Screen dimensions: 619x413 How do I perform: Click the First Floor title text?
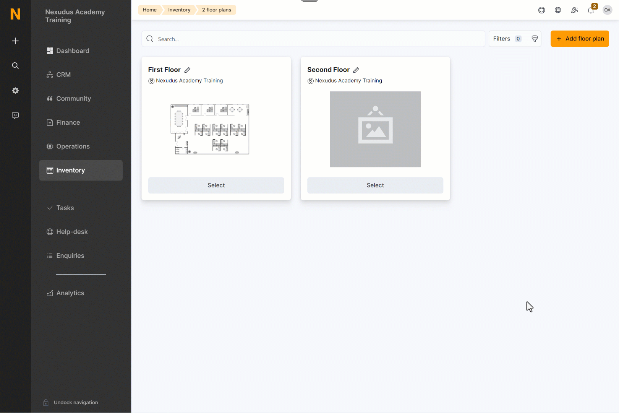coord(164,70)
